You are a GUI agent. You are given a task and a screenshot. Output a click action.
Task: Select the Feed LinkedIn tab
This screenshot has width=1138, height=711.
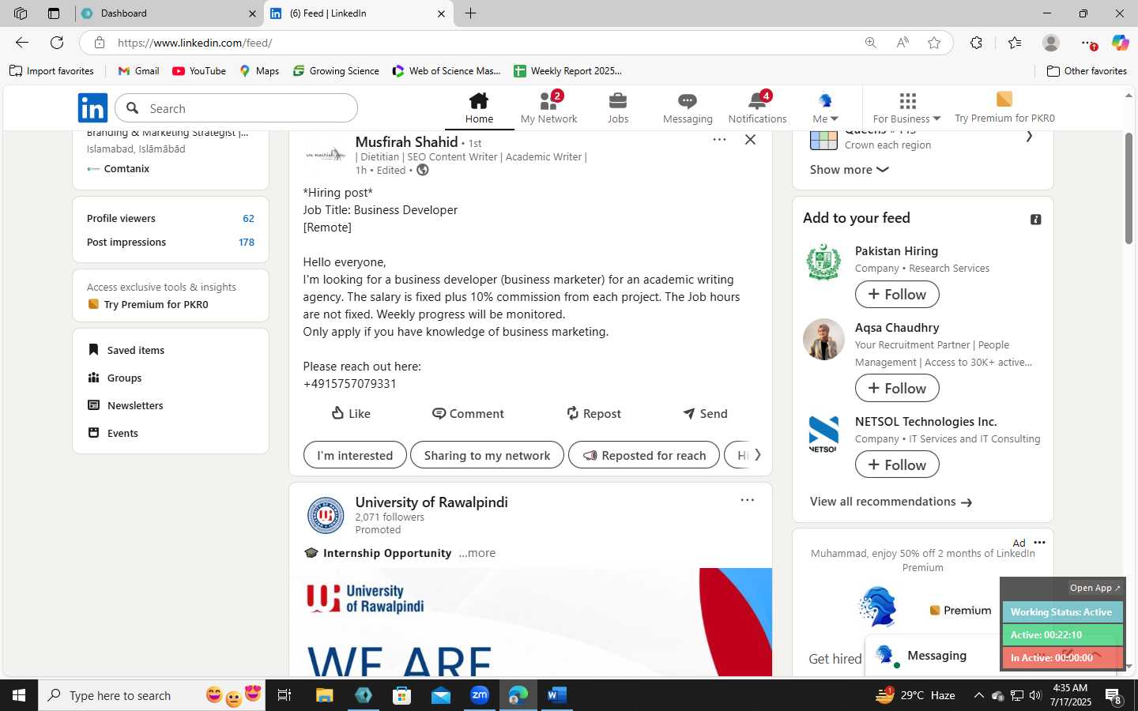pos(358,13)
